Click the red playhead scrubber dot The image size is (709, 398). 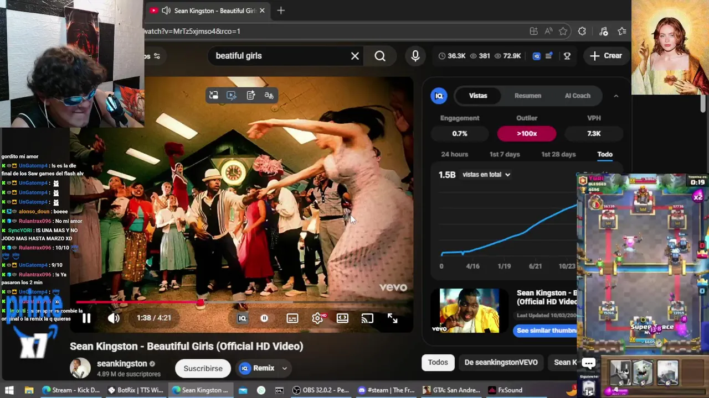[x=200, y=302]
